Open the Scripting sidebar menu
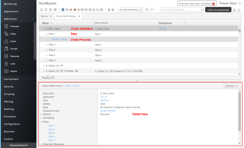 pos(9,94)
